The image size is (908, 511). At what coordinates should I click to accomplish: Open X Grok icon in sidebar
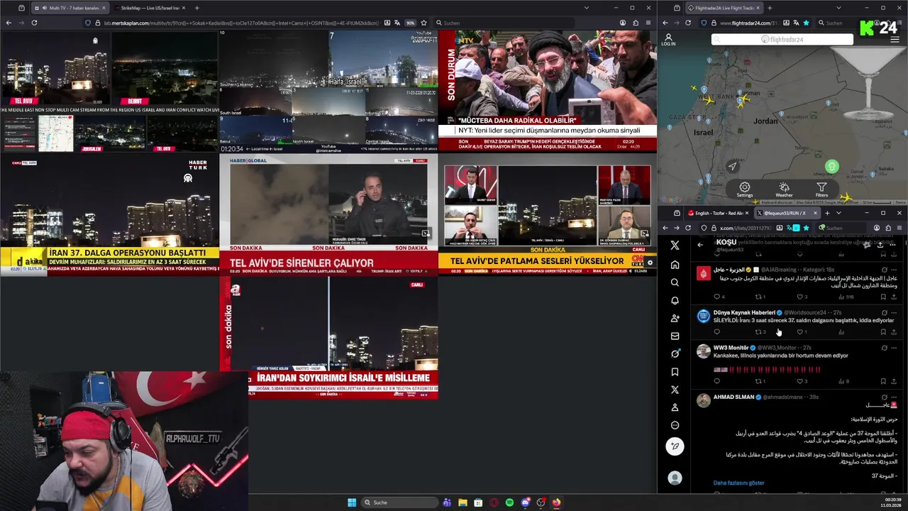(675, 353)
